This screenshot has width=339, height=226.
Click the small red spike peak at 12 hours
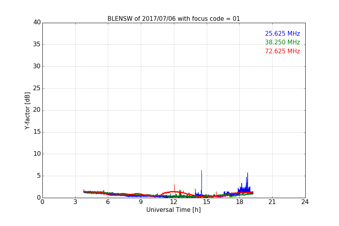[174, 185]
